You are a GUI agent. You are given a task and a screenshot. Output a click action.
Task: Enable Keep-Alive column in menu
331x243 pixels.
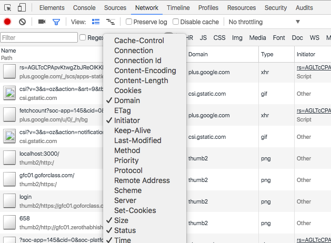point(145,130)
